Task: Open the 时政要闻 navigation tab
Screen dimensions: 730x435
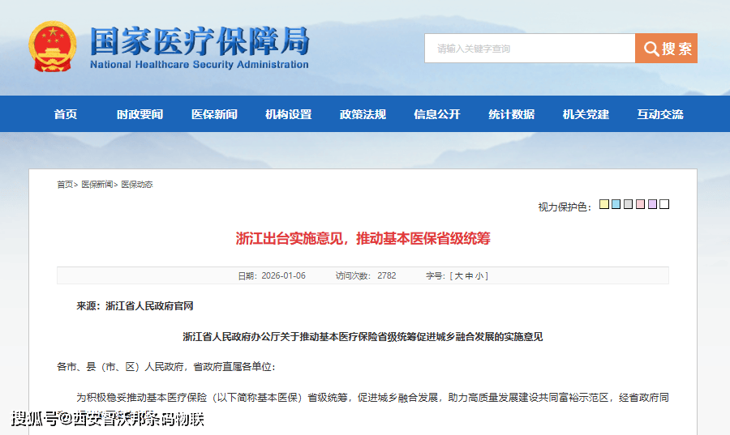Action: point(140,114)
